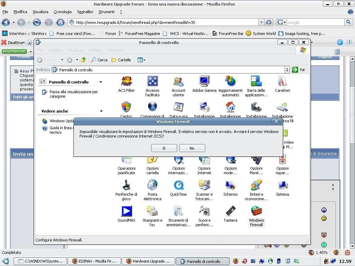
Task: Open Tastiera keyboard icon
Action: [x=231, y=214]
